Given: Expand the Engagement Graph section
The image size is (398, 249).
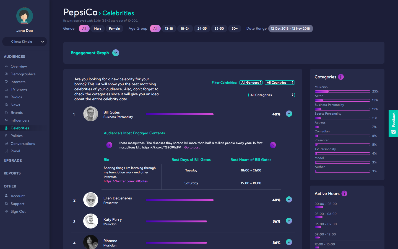Looking at the screenshot, I should tap(116, 53).
